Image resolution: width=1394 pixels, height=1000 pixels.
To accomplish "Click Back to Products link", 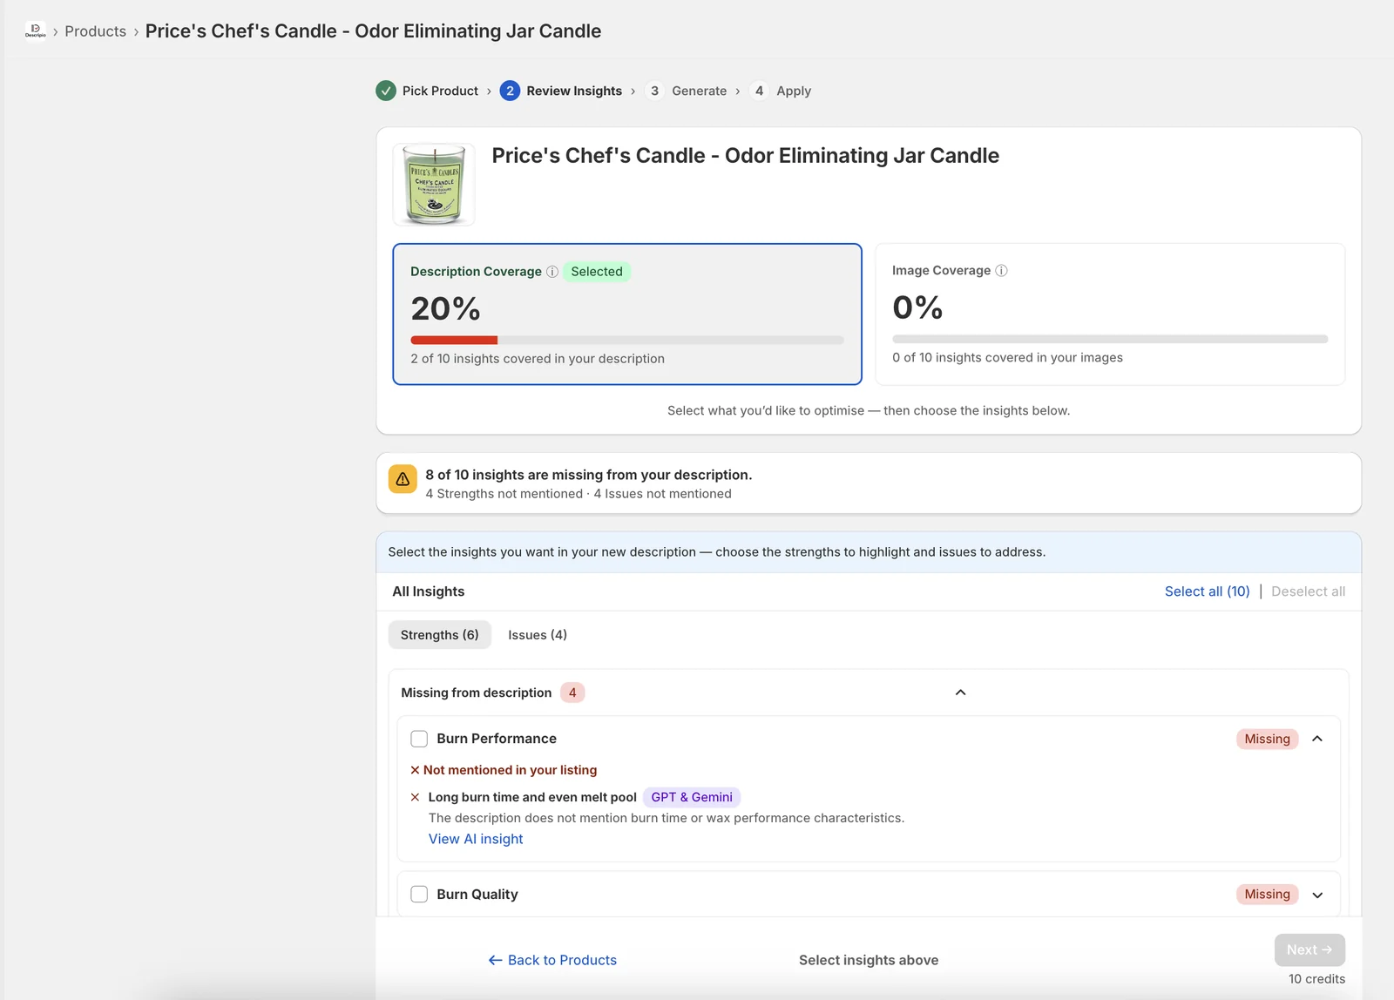I will point(552,960).
